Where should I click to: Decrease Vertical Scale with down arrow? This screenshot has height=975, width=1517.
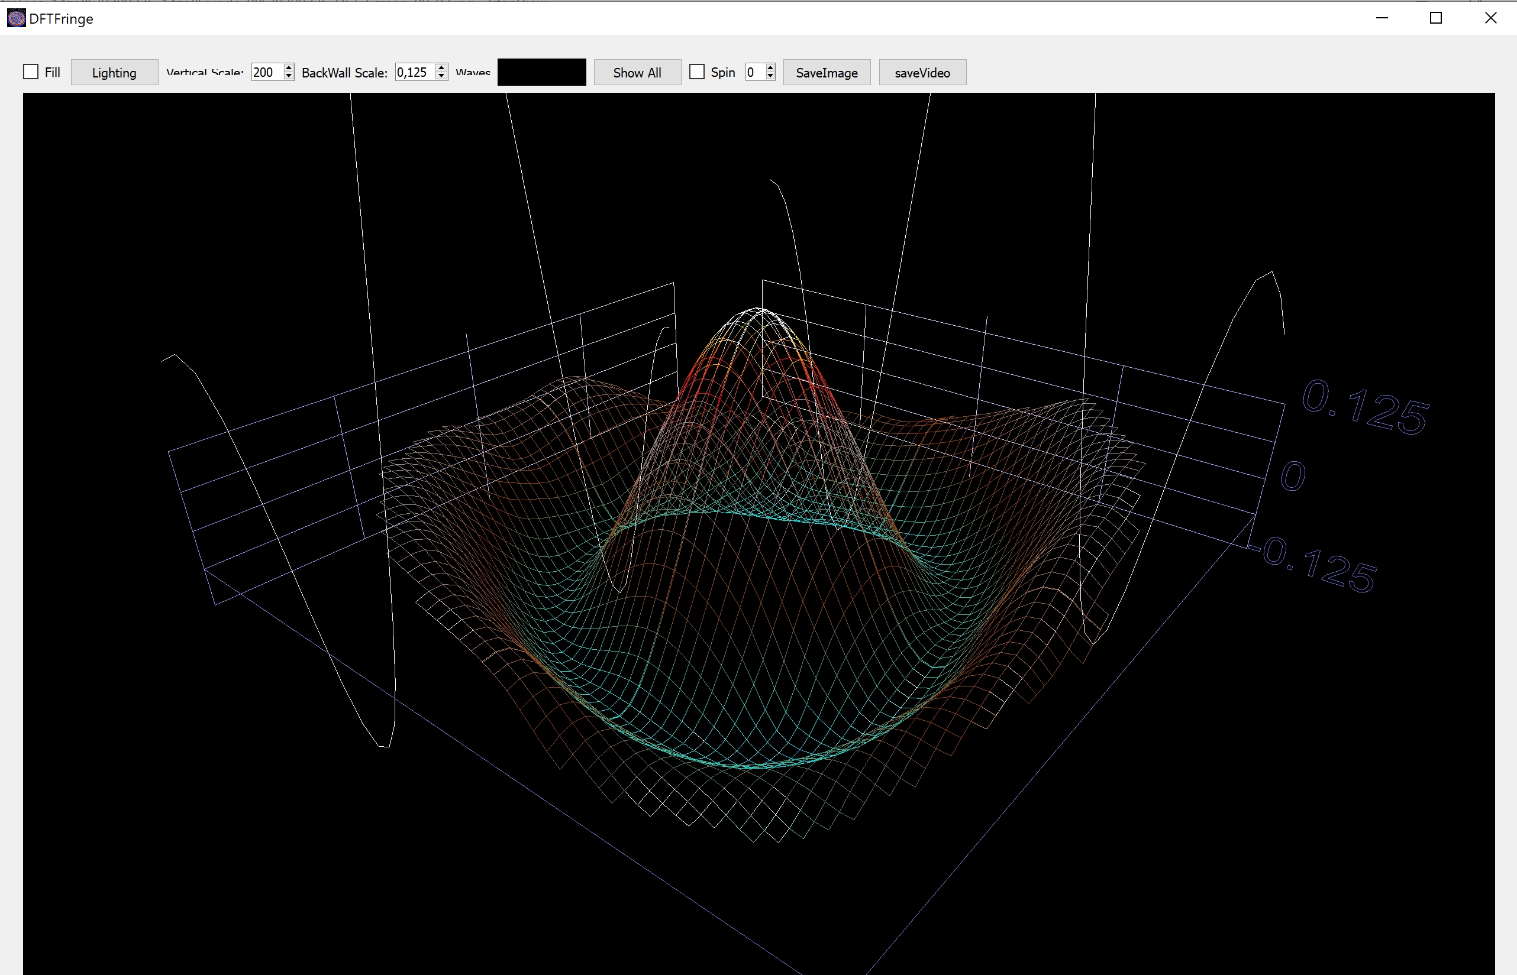click(x=289, y=77)
